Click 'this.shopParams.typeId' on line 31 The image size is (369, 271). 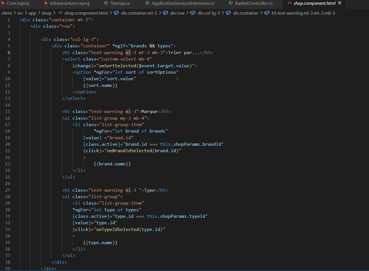click(x=176, y=216)
